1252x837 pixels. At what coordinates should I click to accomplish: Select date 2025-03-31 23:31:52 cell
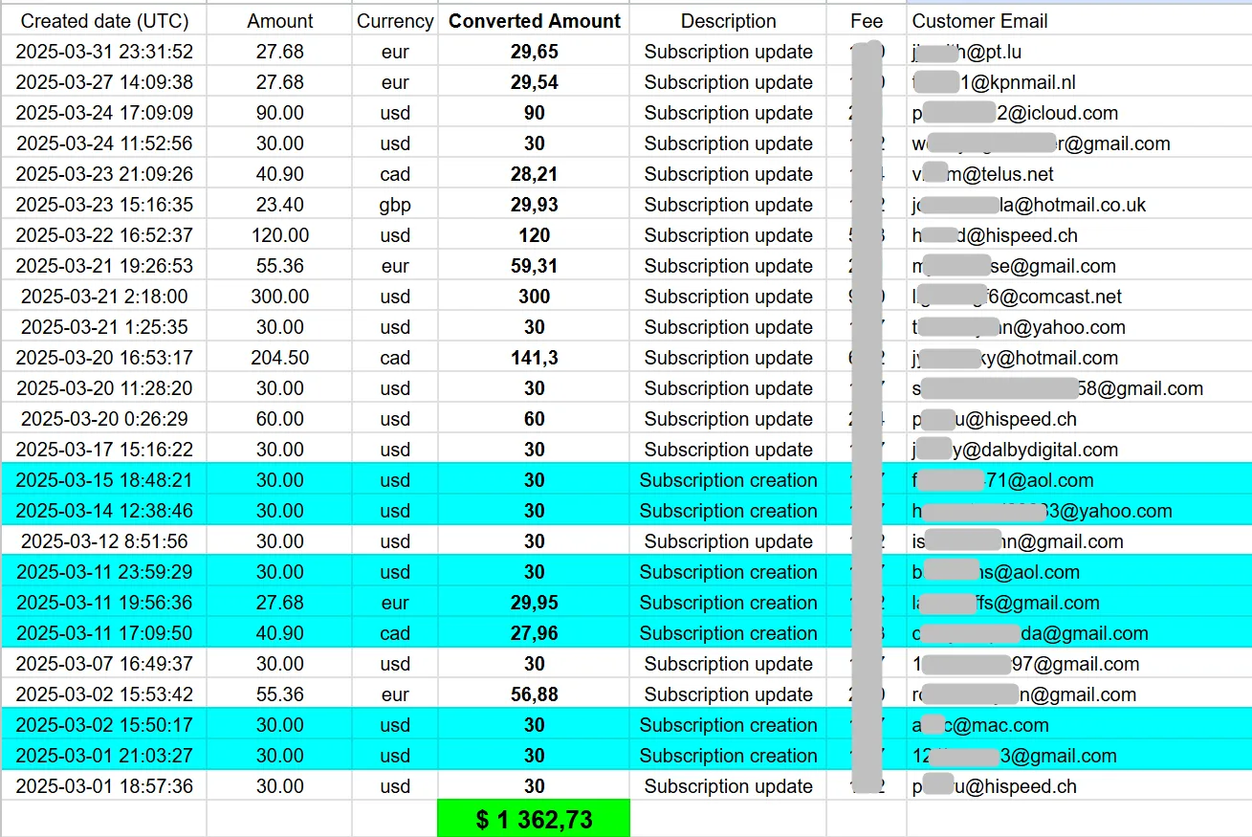tap(104, 52)
